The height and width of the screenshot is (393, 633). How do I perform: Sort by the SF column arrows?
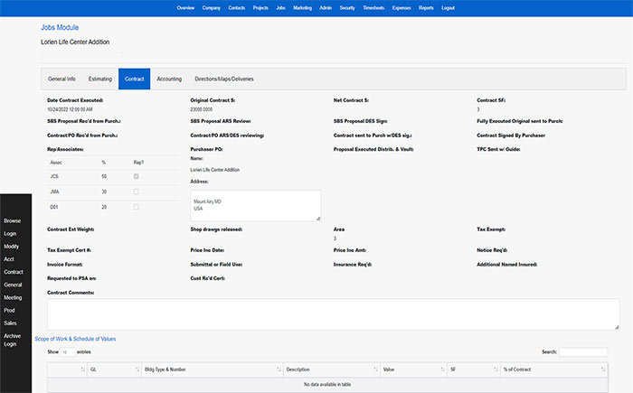point(496,370)
